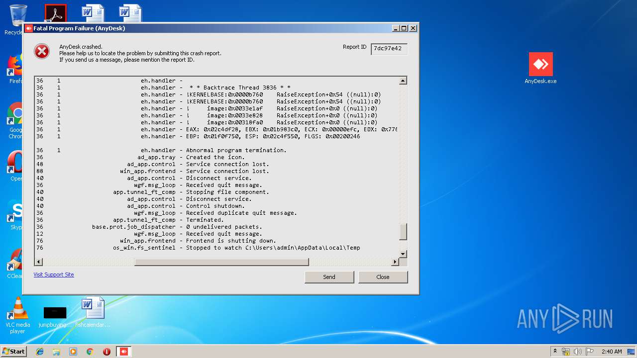637x358 pixels.
Task: Show hidden tray icons arrow
Action: click(555, 351)
